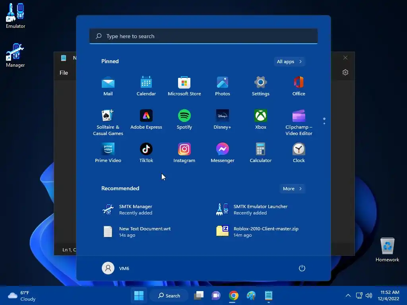Open Google Chrome from taskbar
The image size is (407, 305).
(234, 295)
